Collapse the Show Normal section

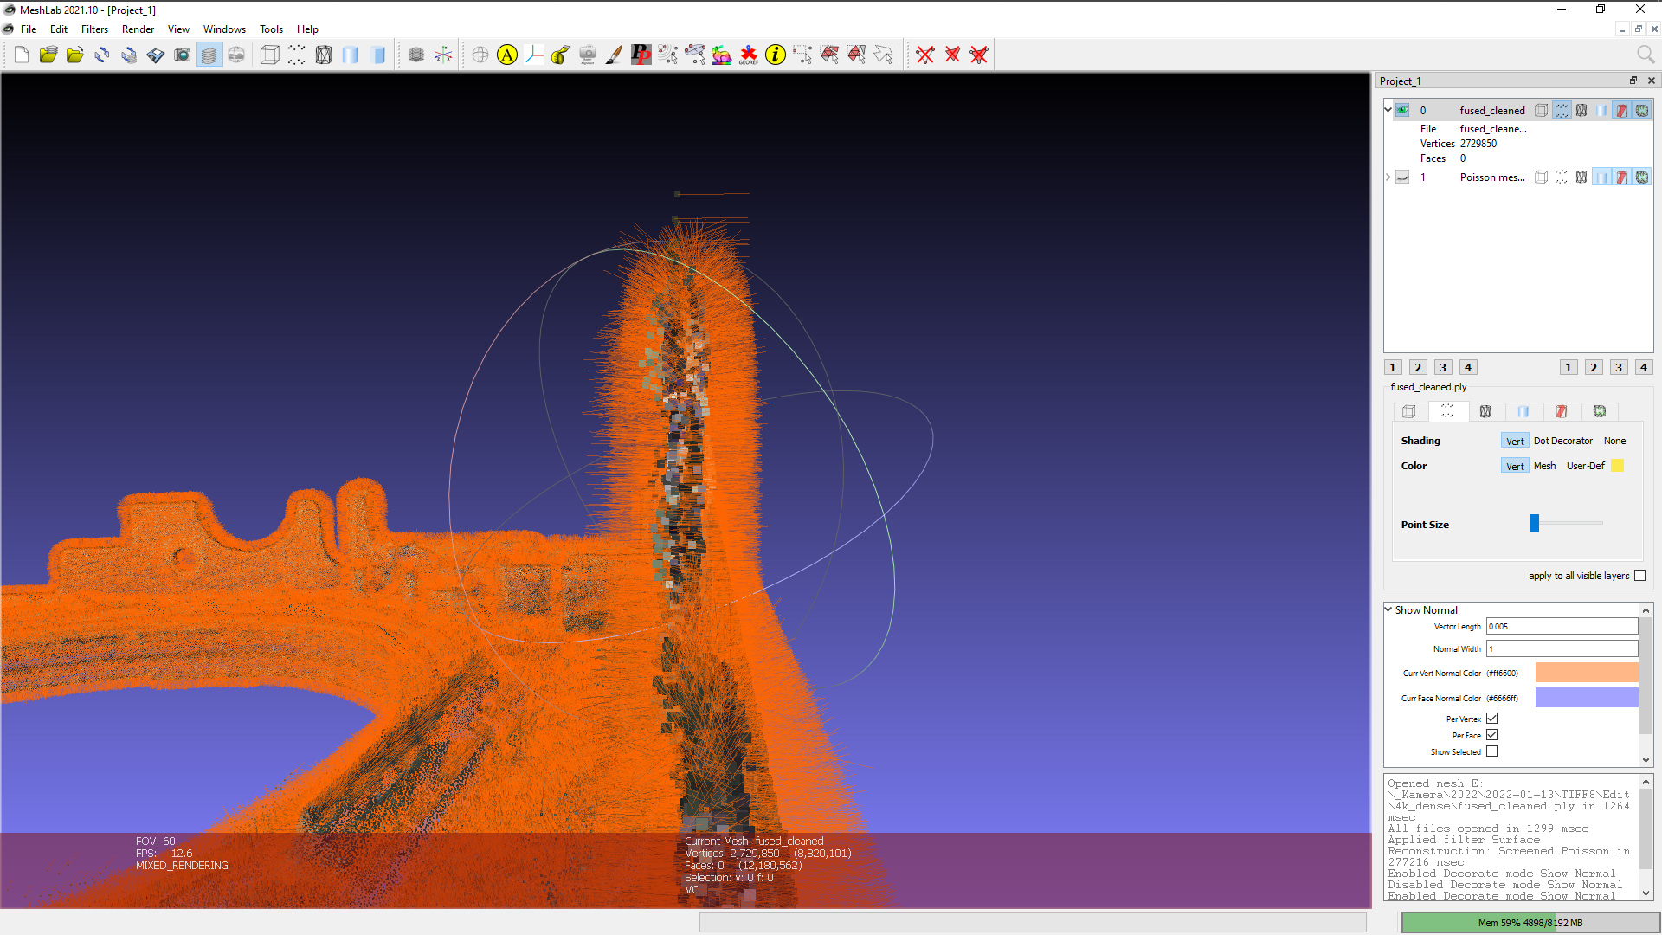tap(1388, 609)
